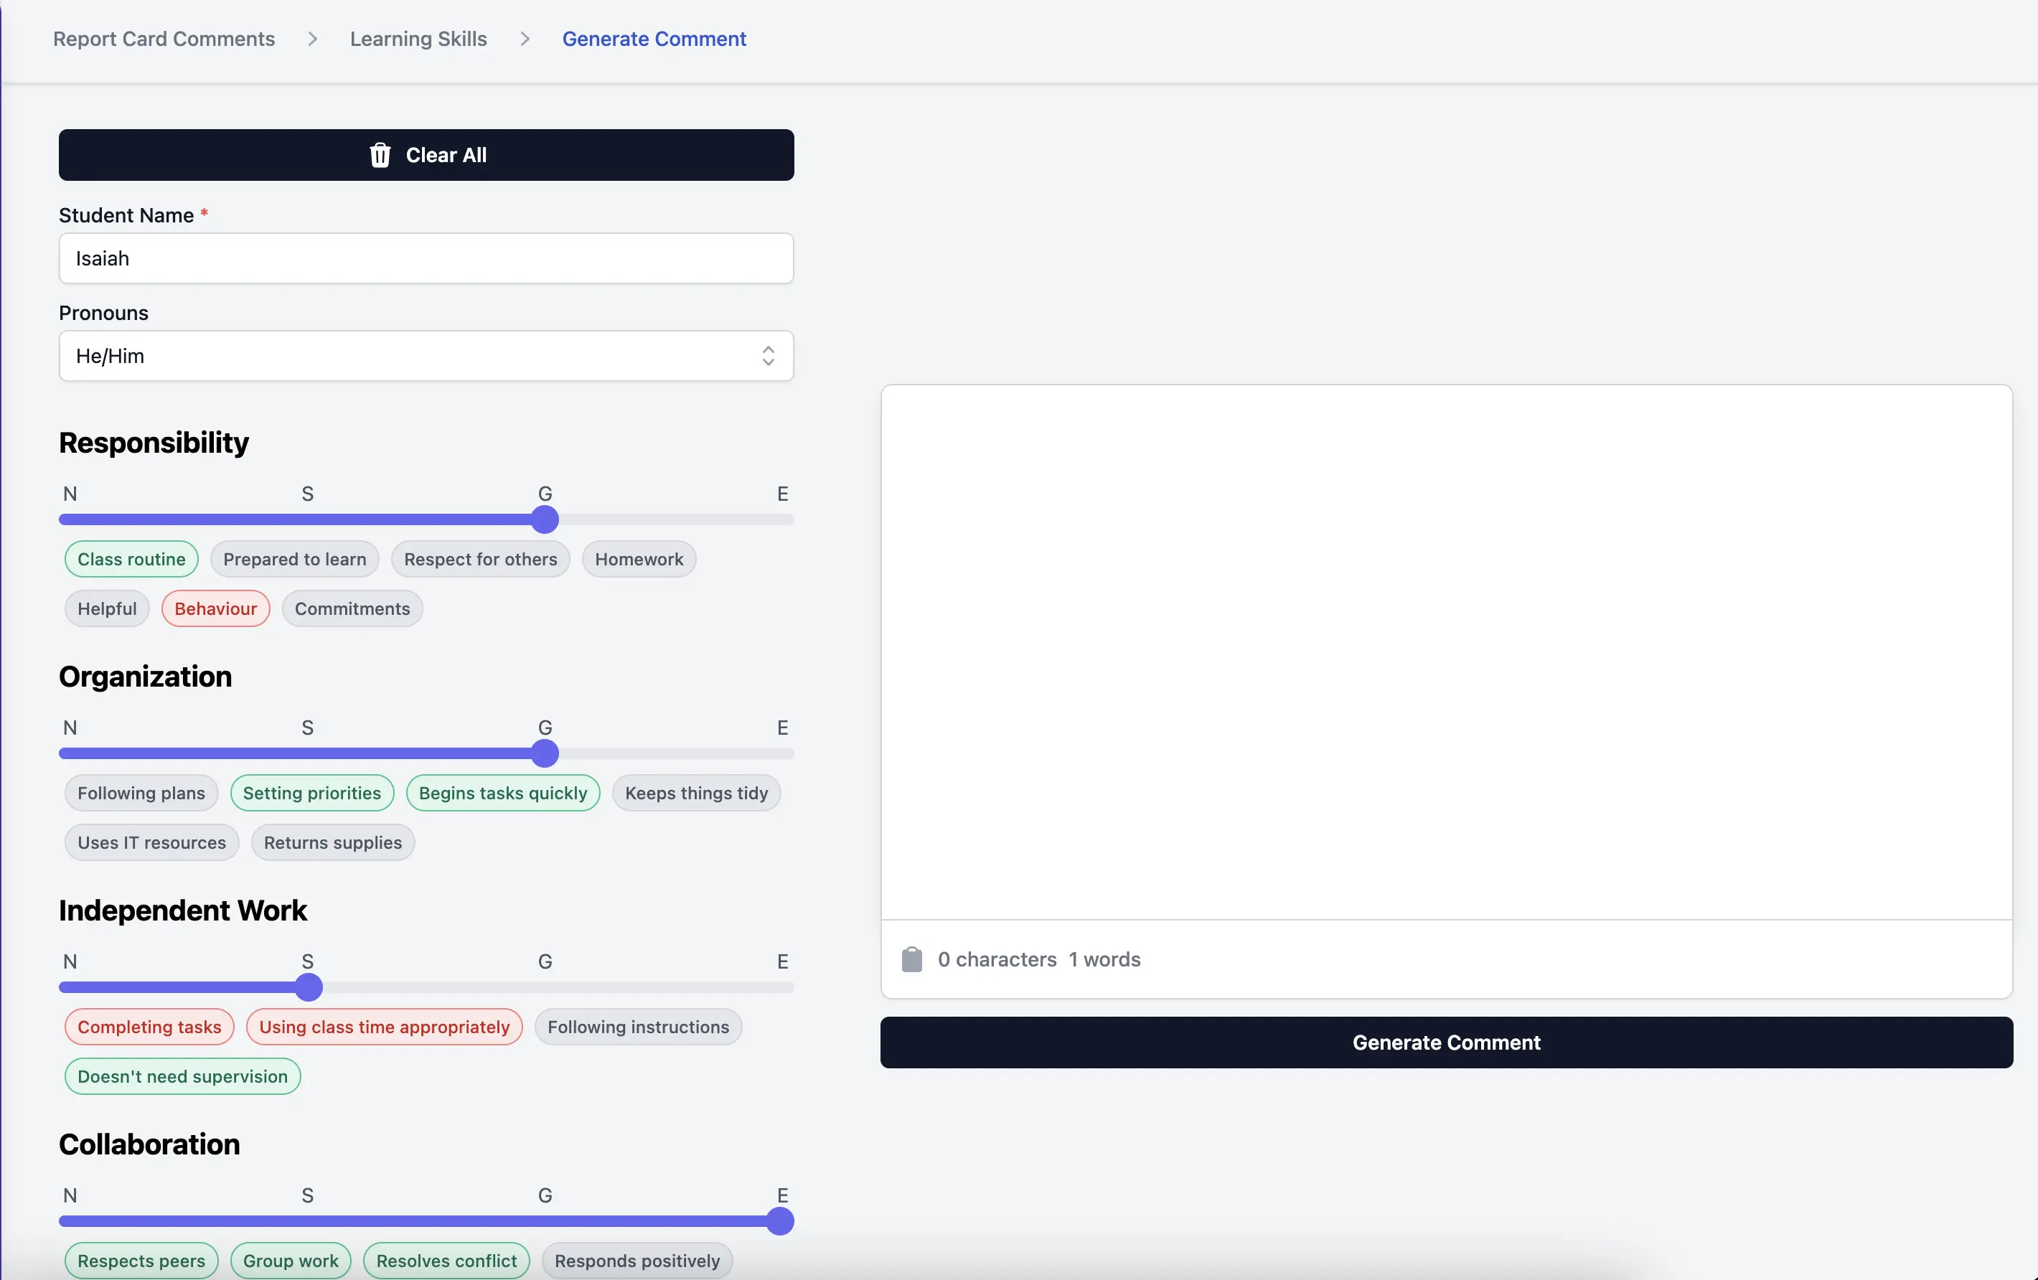The width and height of the screenshot is (2038, 1280).
Task: Enable the Commitments tag
Action: [x=352, y=608]
